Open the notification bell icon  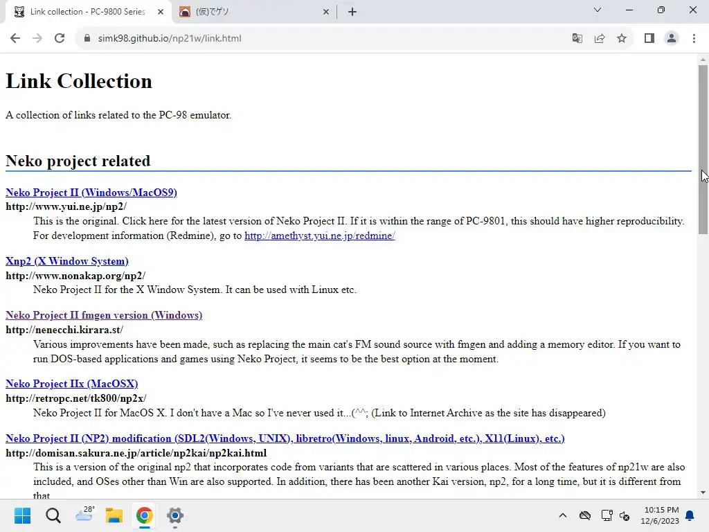690,515
